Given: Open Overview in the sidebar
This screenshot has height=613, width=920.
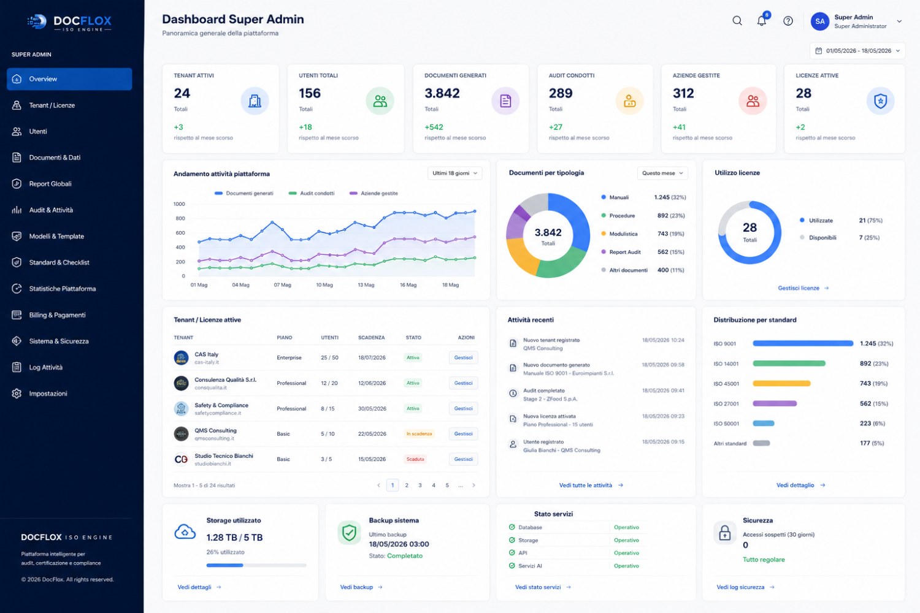Looking at the screenshot, I should [69, 79].
